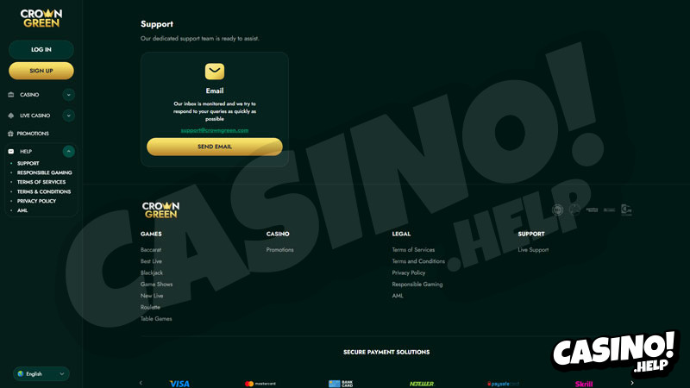Open Game Shows footer link

pos(157,285)
